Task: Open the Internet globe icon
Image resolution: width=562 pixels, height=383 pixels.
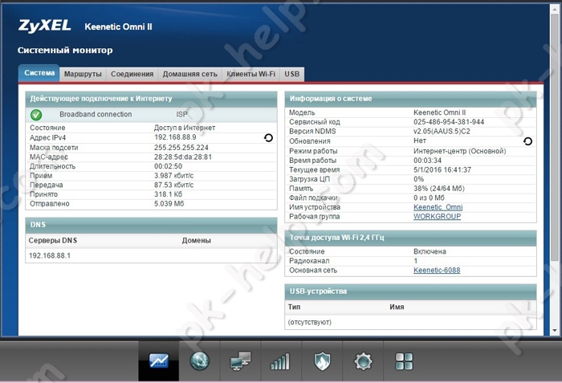Action: pyautogui.click(x=199, y=361)
